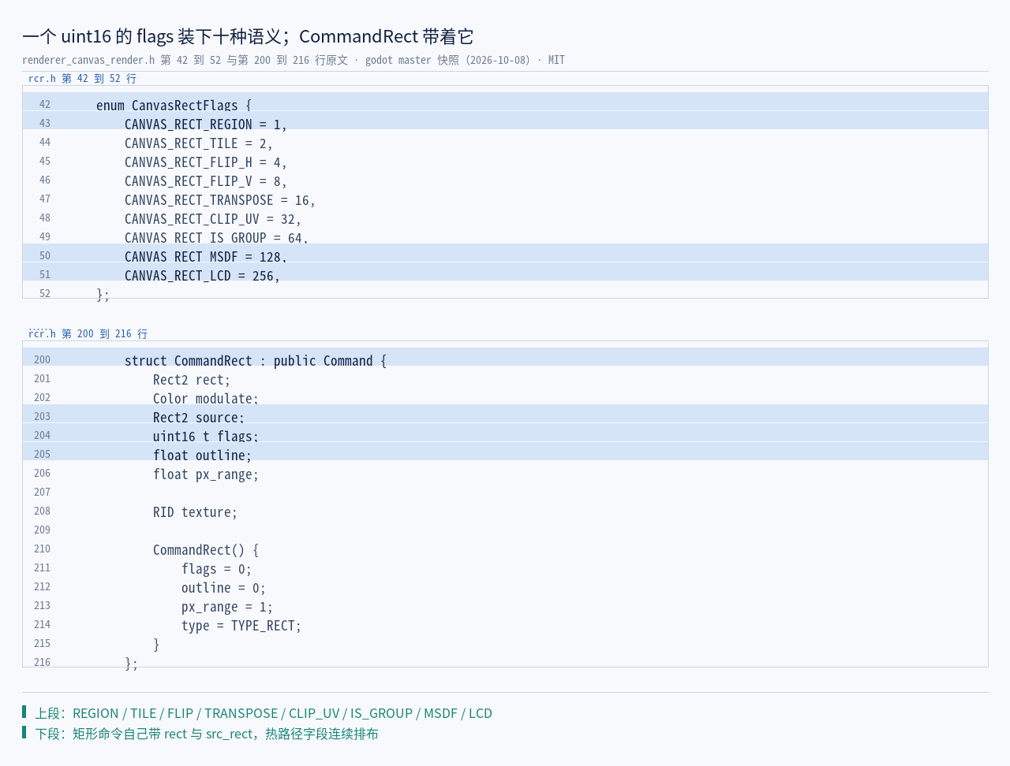Click line number 204 in gutter

pos(42,435)
